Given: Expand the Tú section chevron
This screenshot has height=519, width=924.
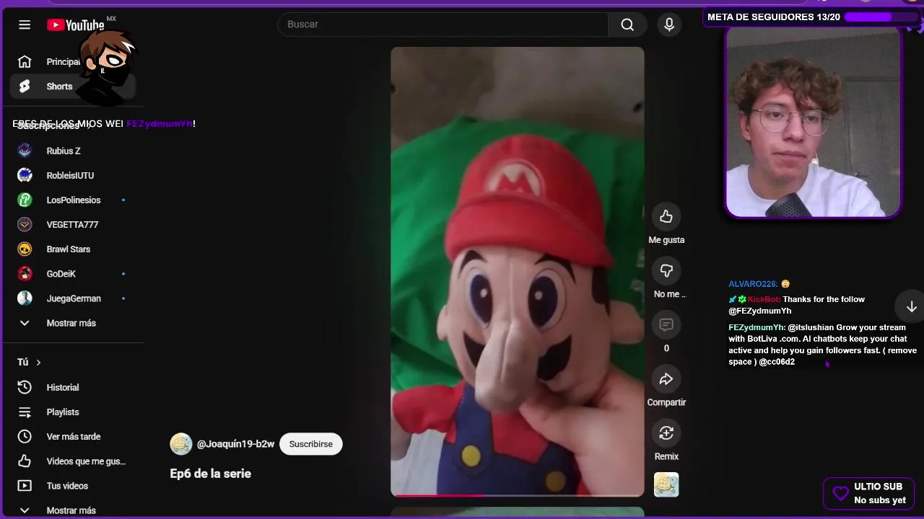Looking at the screenshot, I should pyautogui.click(x=38, y=362).
